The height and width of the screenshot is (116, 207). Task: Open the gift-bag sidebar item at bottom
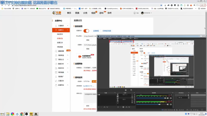pyautogui.click(x=61, y=85)
